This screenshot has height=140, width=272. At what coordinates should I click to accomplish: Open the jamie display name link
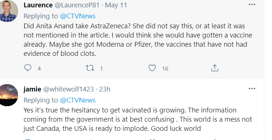click(x=32, y=89)
